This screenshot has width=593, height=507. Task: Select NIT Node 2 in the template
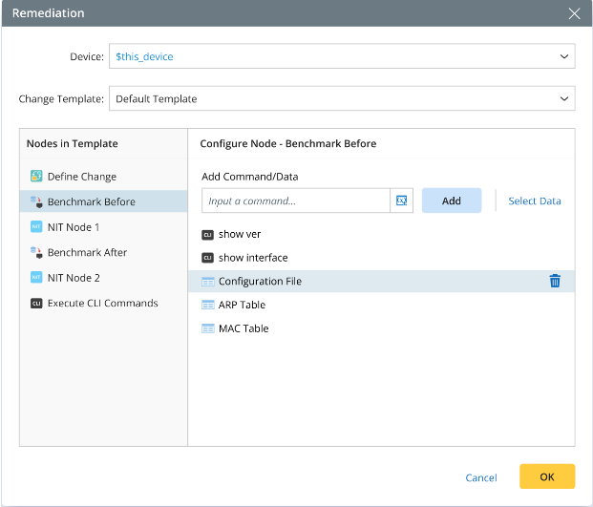click(x=74, y=278)
